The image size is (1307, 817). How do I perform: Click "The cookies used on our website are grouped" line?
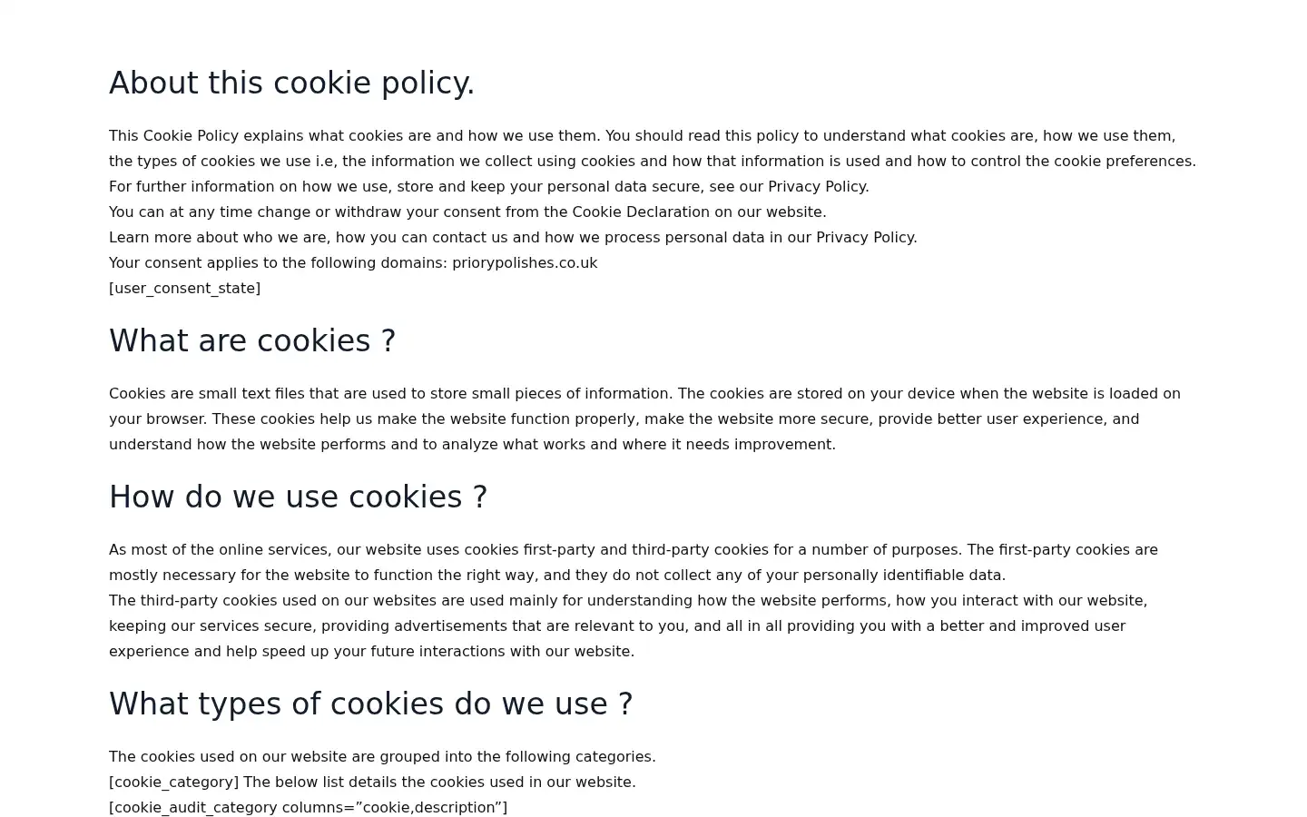tap(382, 756)
